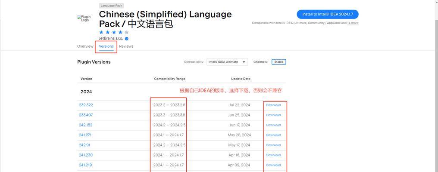The height and width of the screenshot is (172, 438).
Task: Open version 242.152 link
Action: pyautogui.click(x=86, y=125)
